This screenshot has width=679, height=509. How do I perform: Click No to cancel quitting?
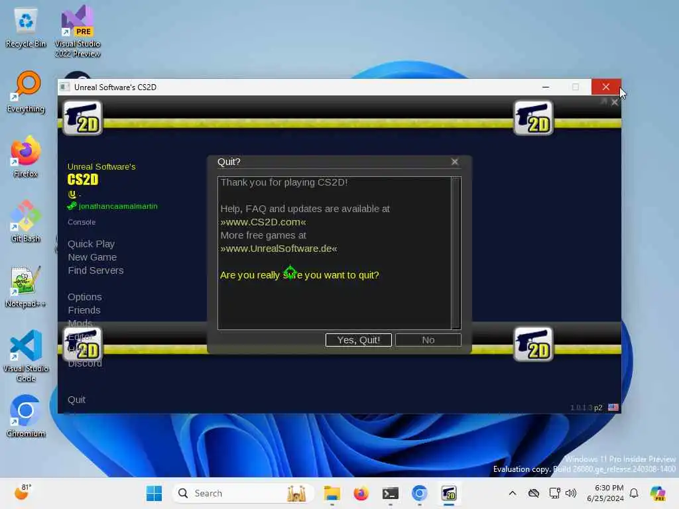[x=428, y=340]
